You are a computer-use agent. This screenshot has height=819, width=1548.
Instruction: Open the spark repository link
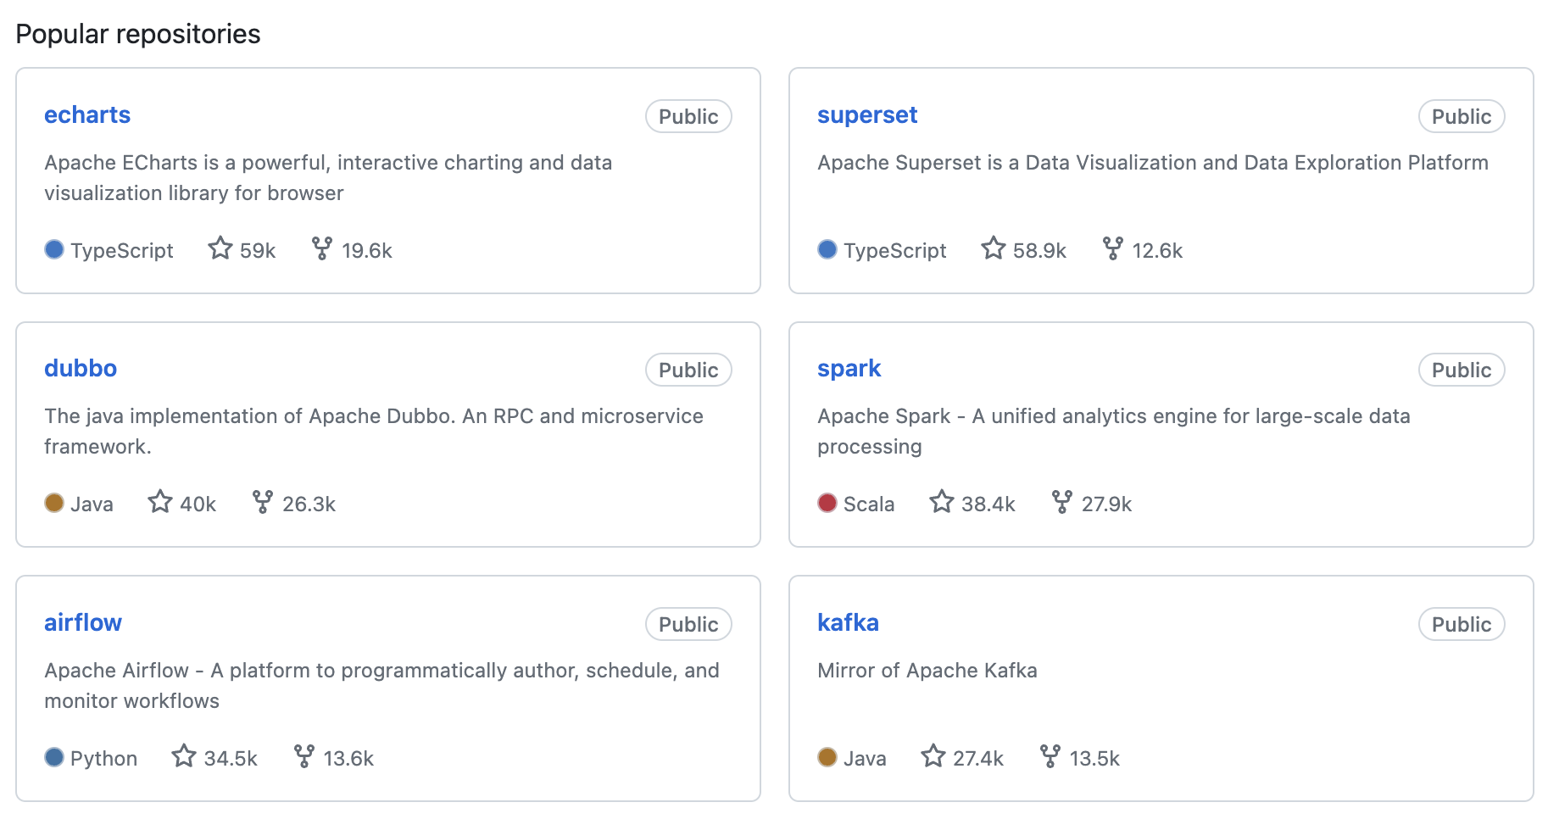tap(849, 369)
